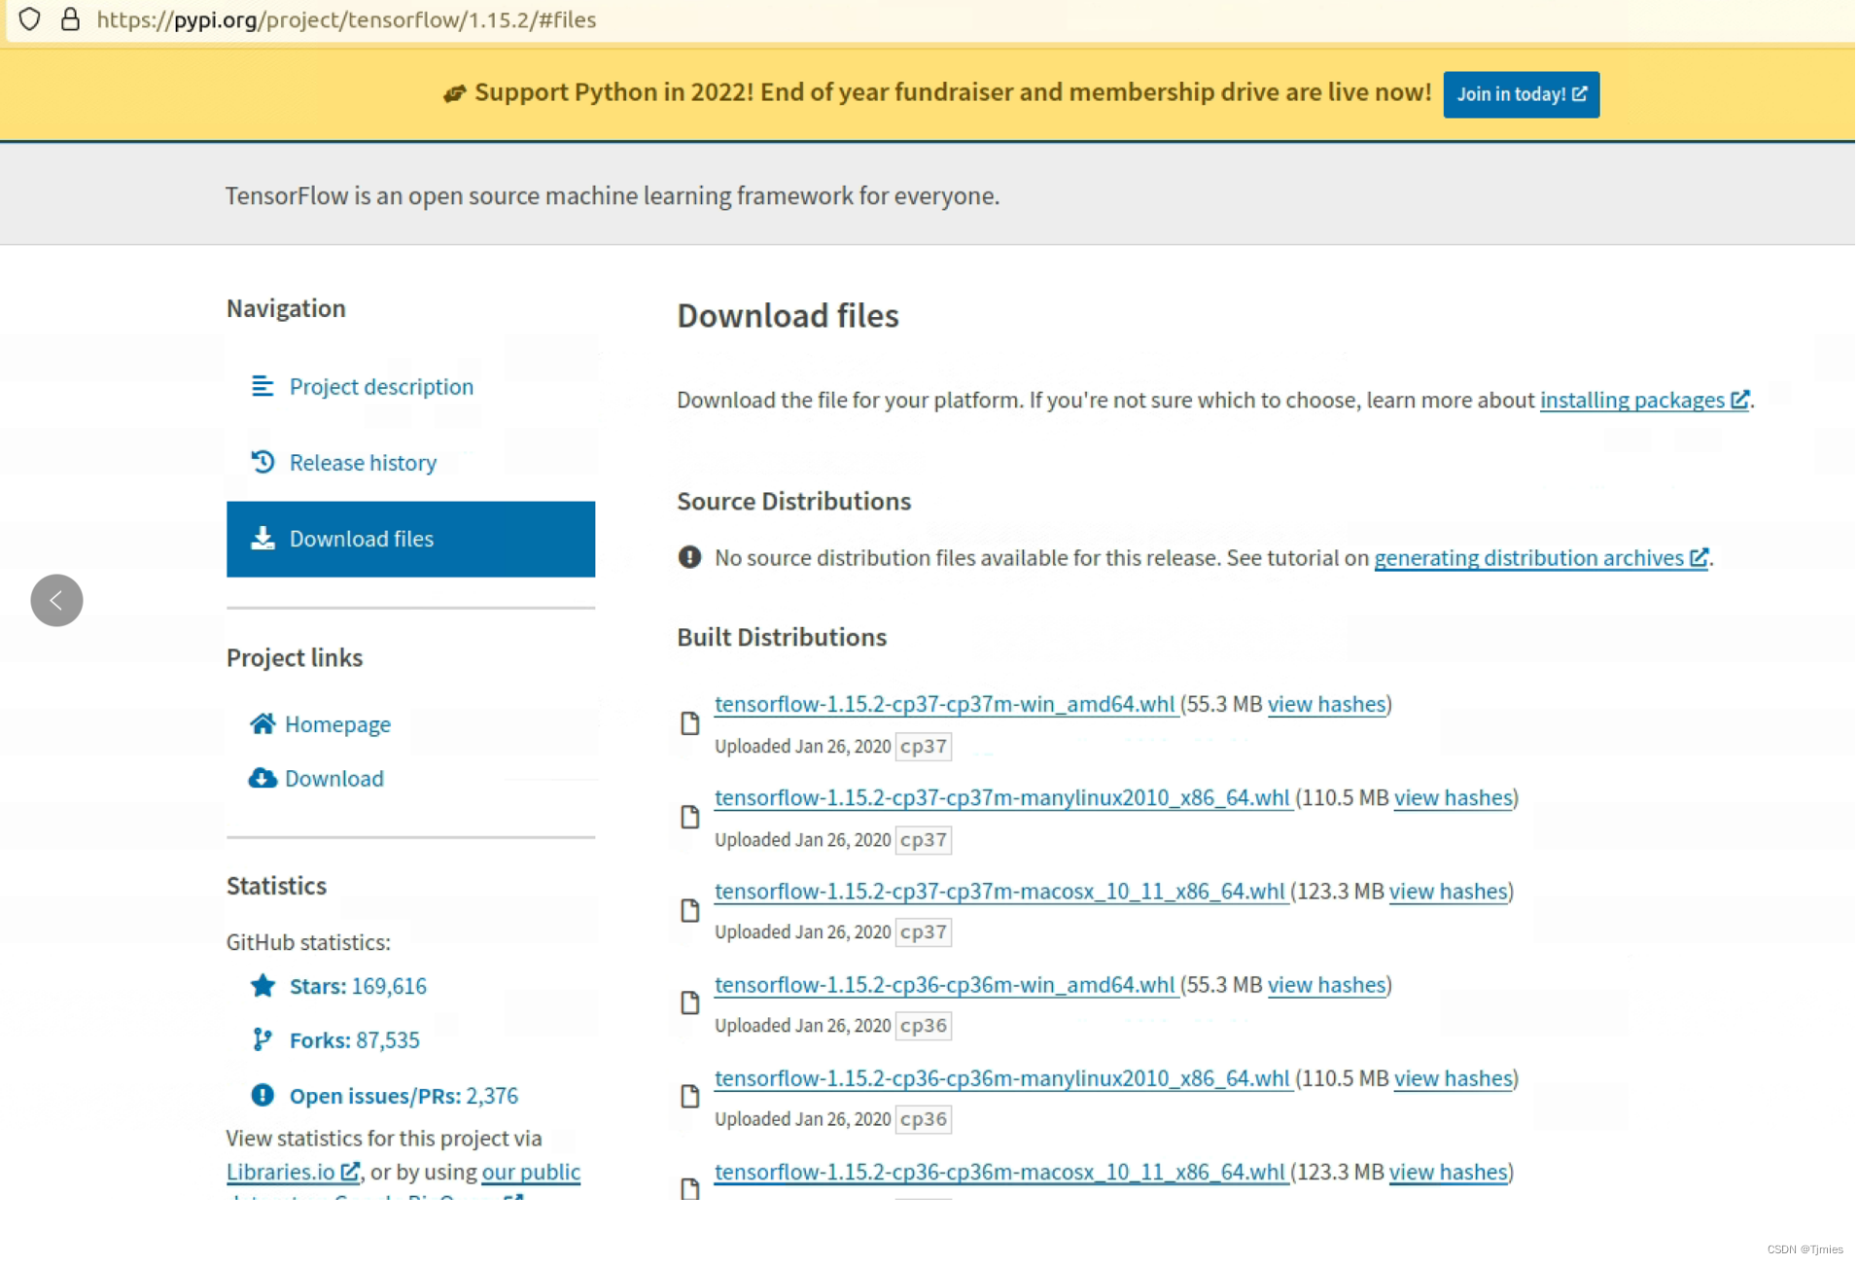Click file icon of cp36 win_amd64 wheel
The height and width of the screenshot is (1265, 1858).
point(691,1004)
